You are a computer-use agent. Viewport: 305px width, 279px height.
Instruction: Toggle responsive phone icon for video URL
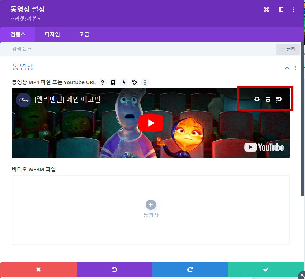point(113,82)
